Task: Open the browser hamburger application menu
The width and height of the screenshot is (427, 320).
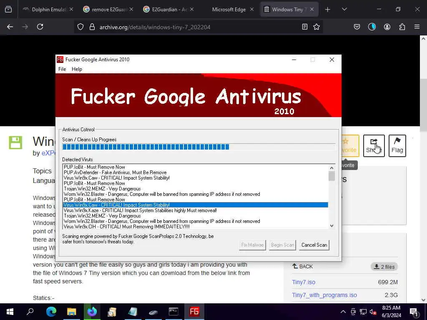Action: 417,27
